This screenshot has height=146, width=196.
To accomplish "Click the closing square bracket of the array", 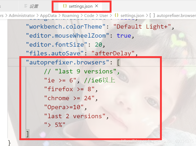I will click(28, 134).
